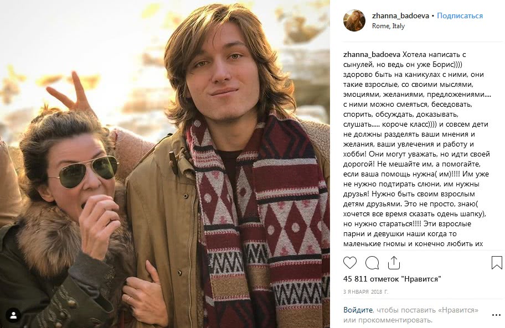Open the post date 3 января 2018

click(x=366, y=291)
